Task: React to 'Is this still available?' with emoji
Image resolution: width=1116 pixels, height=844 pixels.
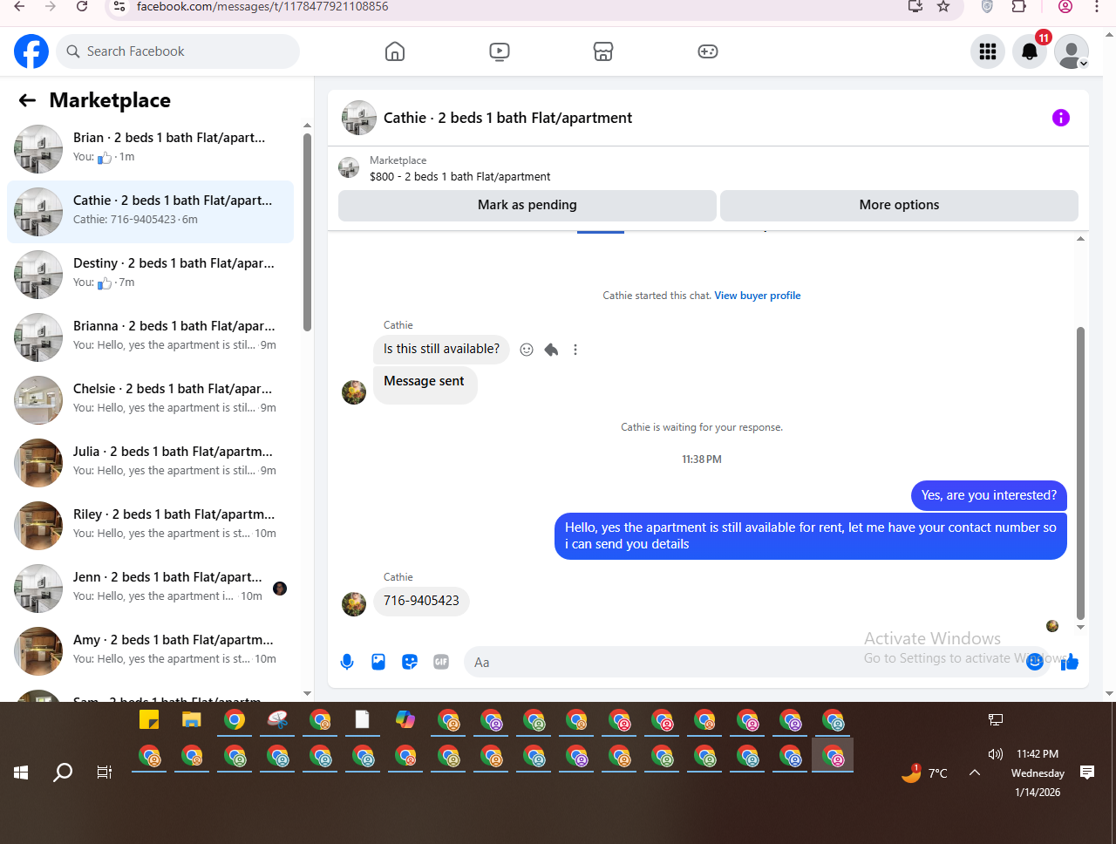Action: [x=527, y=350]
